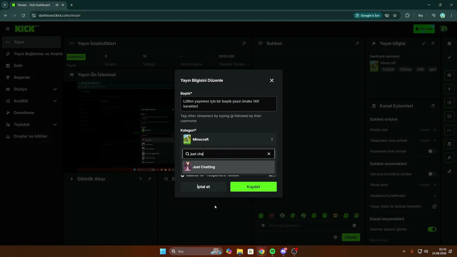Open the Başarılar page
Viewport: 457px width, 257px height.
click(31, 77)
